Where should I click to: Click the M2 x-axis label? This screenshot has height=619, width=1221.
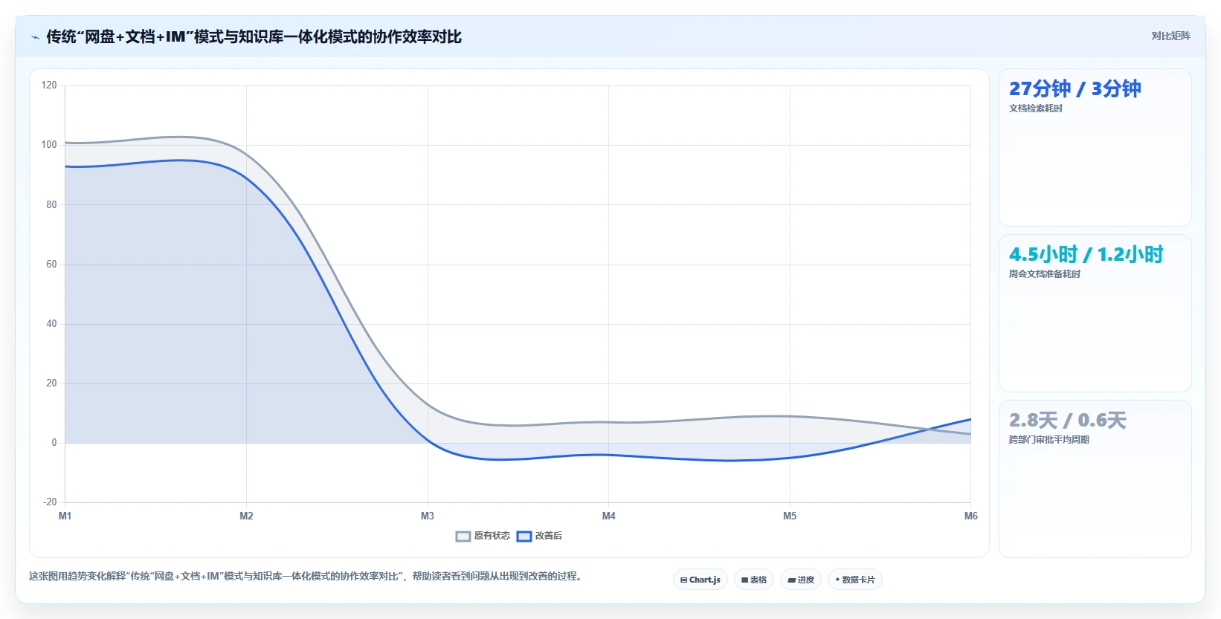[x=246, y=516]
